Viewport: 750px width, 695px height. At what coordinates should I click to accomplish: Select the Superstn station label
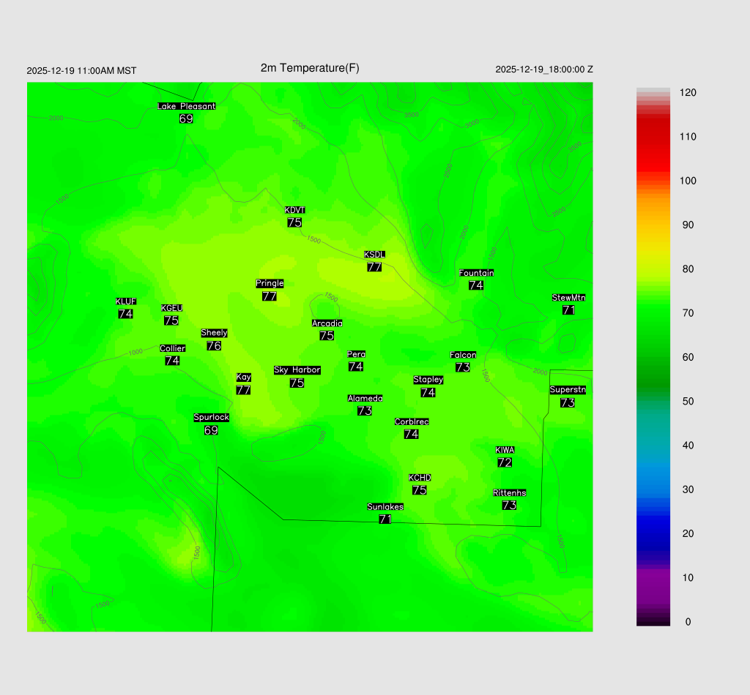coord(568,390)
